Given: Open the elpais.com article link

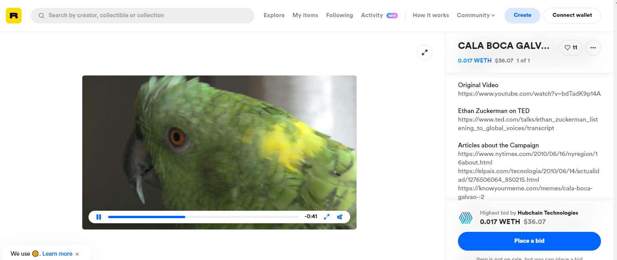Looking at the screenshot, I should [528, 176].
